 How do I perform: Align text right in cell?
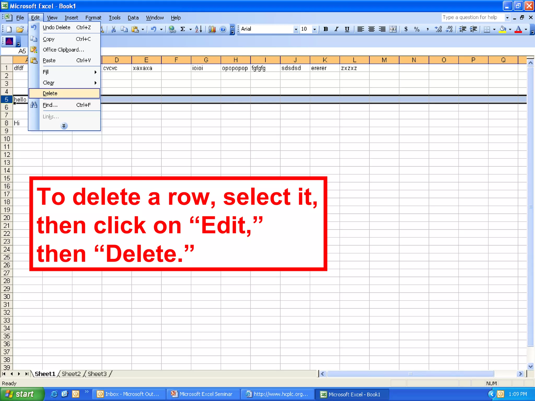(382, 29)
